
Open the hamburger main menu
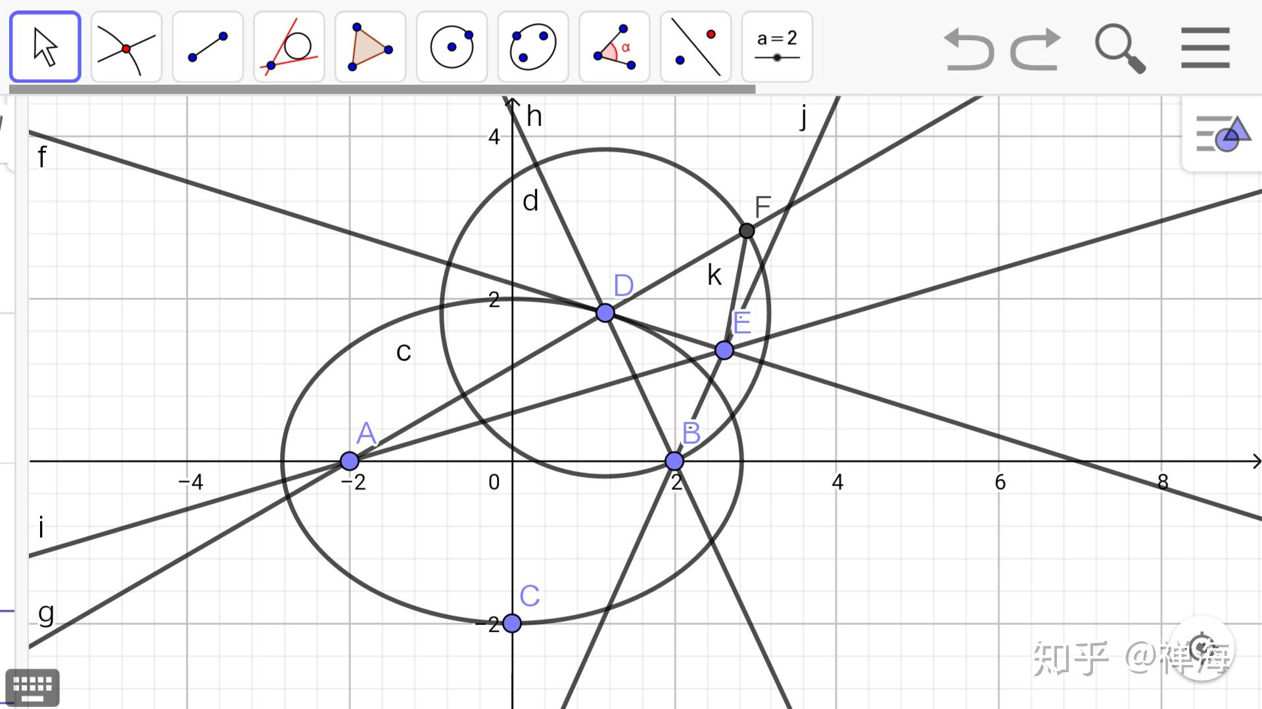pos(1205,48)
